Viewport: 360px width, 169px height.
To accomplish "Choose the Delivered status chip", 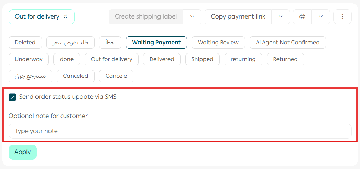I will pos(162,59).
